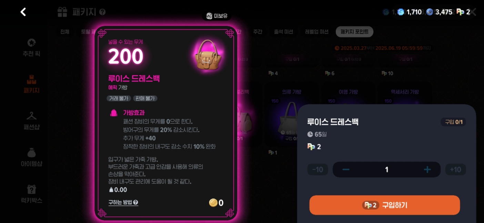
Task: Select the 패키지 sidebar icon
Action: (31, 84)
